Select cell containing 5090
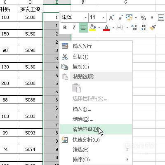This screenshot has width=165, height=165. pos(31,50)
